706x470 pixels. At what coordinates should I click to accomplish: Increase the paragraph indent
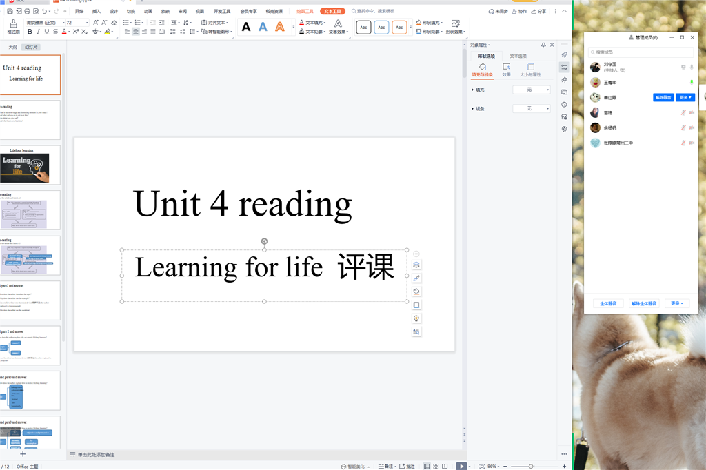[161, 23]
